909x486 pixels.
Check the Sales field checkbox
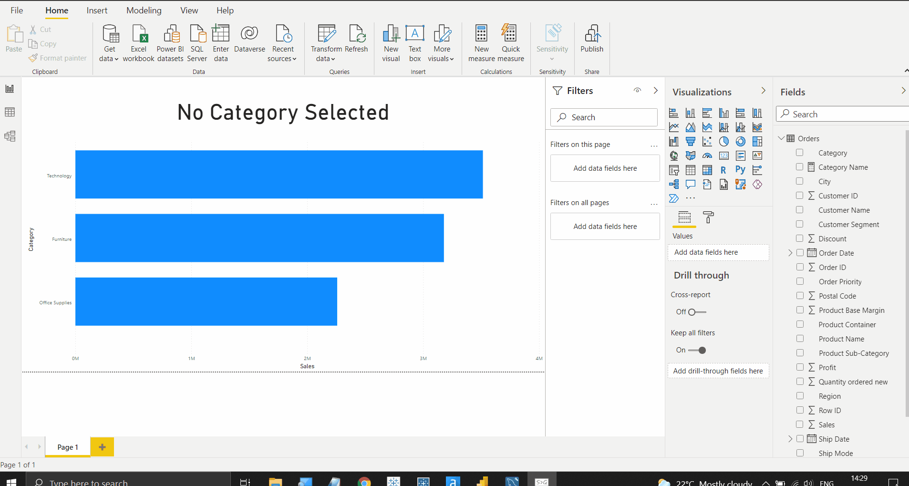click(800, 424)
